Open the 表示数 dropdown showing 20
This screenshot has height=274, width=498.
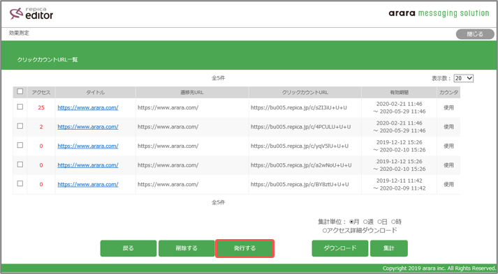pyautogui.click(x=463, y=78)
